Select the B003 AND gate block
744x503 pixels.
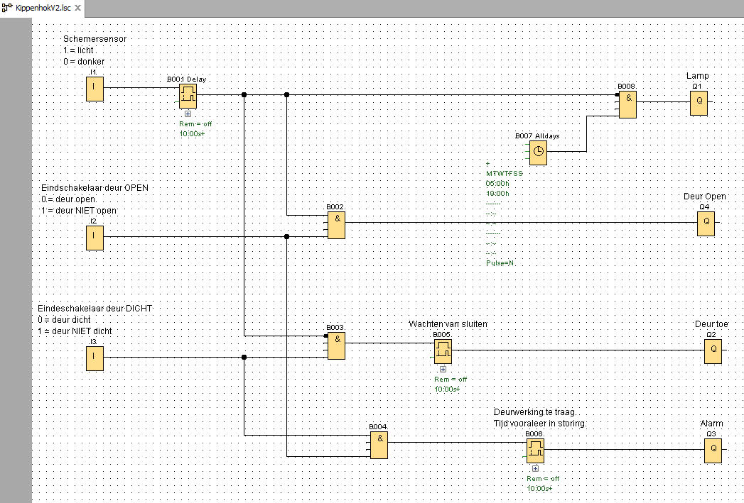(336, 346)
